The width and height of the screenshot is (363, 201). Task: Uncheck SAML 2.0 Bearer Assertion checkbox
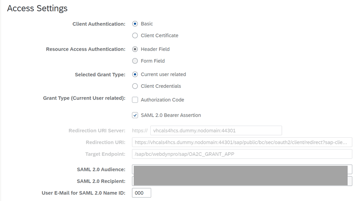pyautogui.click(x=135, y=115)
